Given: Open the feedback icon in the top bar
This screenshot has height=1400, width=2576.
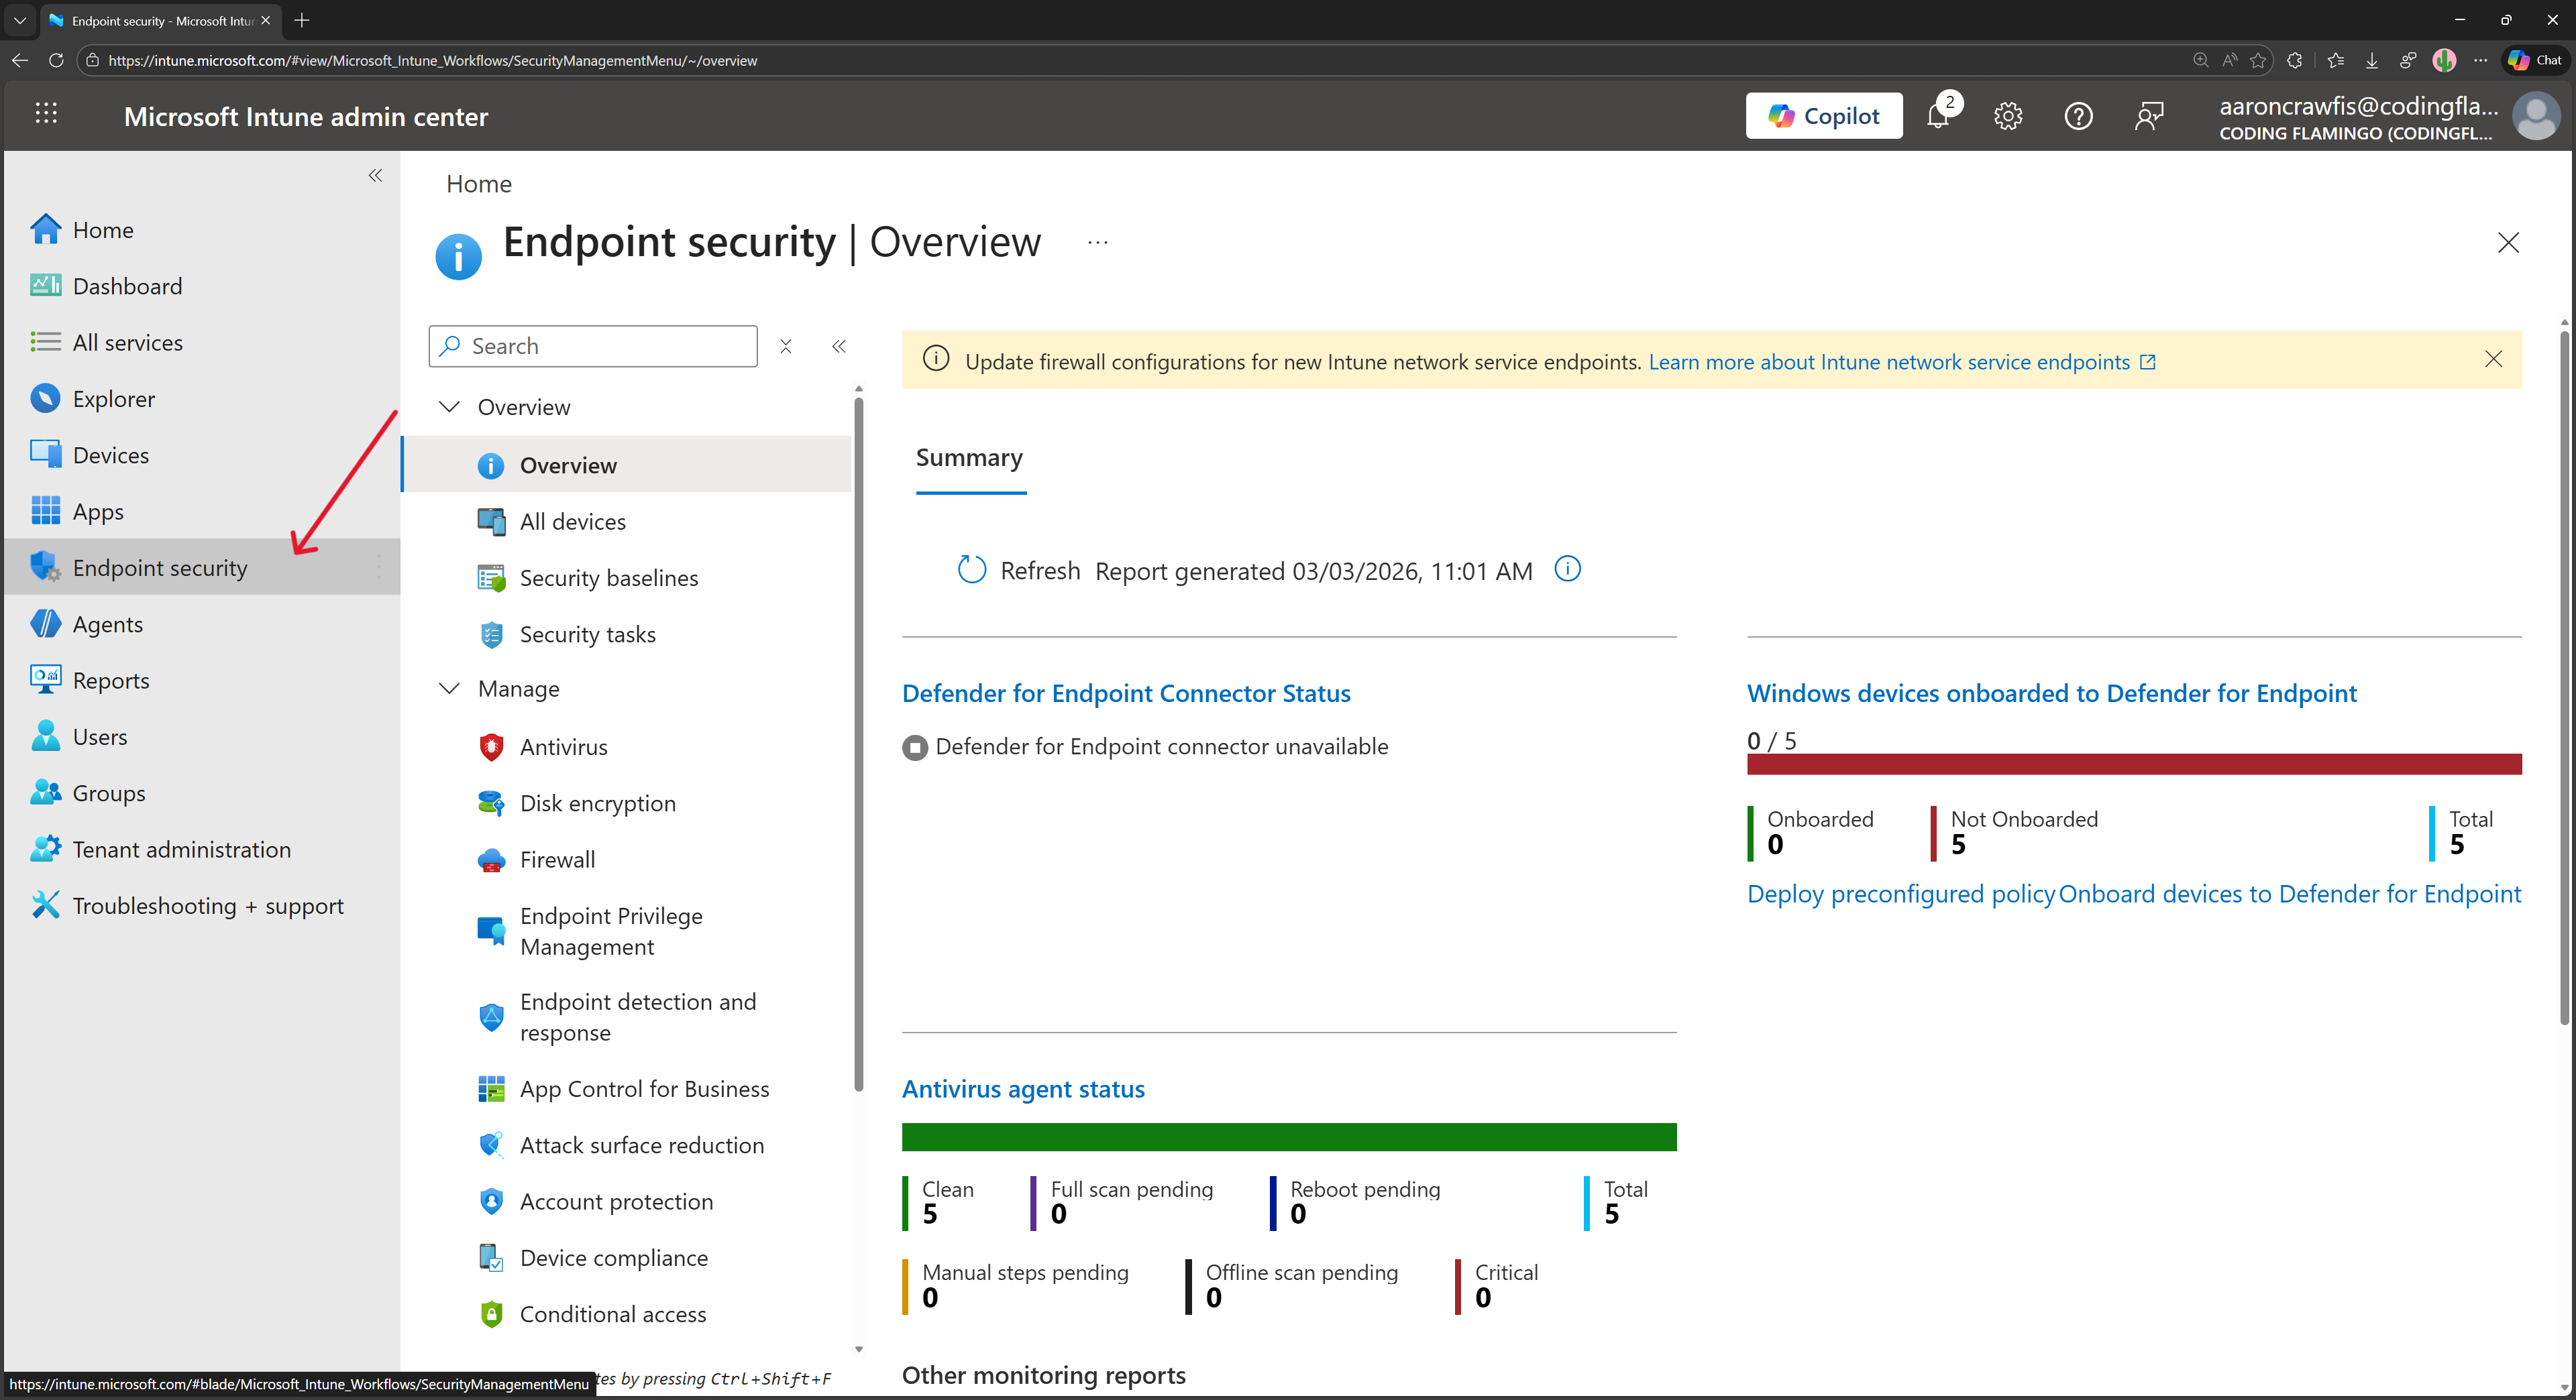Looking at the screenshot, I should 2148,115.
